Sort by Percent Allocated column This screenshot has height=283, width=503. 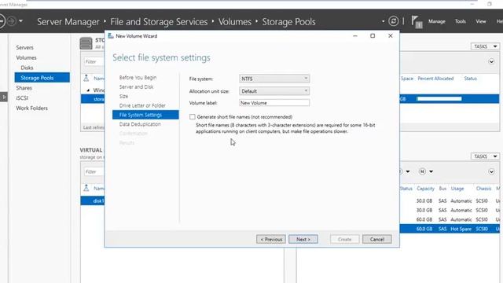coord(435,79)
